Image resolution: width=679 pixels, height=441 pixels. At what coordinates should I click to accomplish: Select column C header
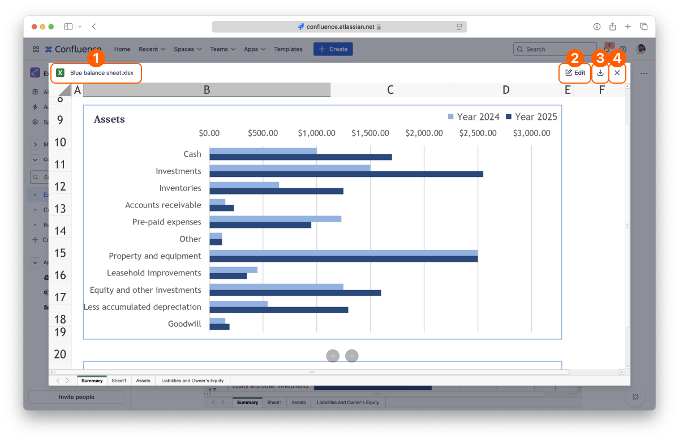pos(390,90)
